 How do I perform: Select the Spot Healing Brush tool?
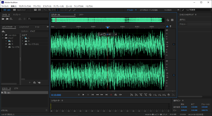point(74,10)
